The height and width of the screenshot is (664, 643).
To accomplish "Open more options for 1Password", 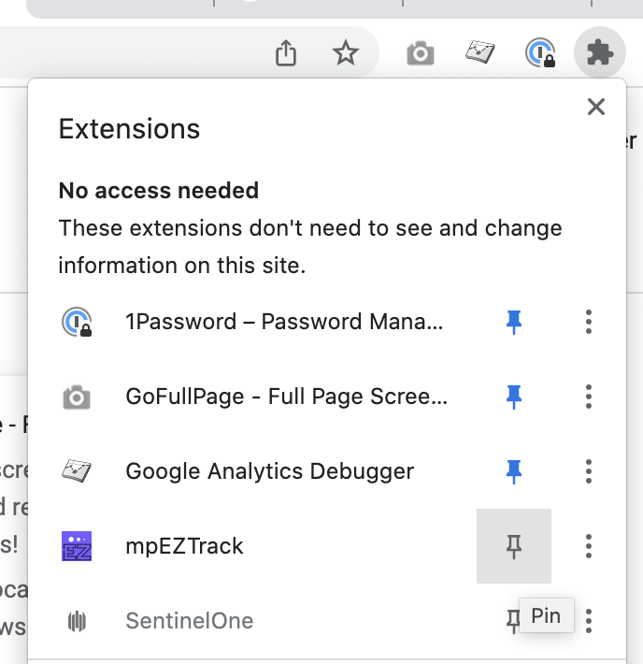I will click(588, 323).
